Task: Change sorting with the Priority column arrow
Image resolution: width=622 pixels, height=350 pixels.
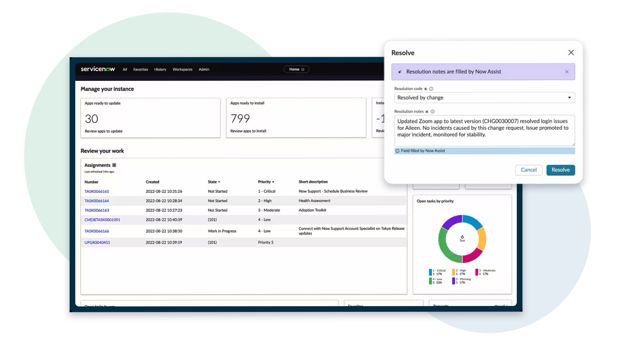Action: [x=272, y=182]
